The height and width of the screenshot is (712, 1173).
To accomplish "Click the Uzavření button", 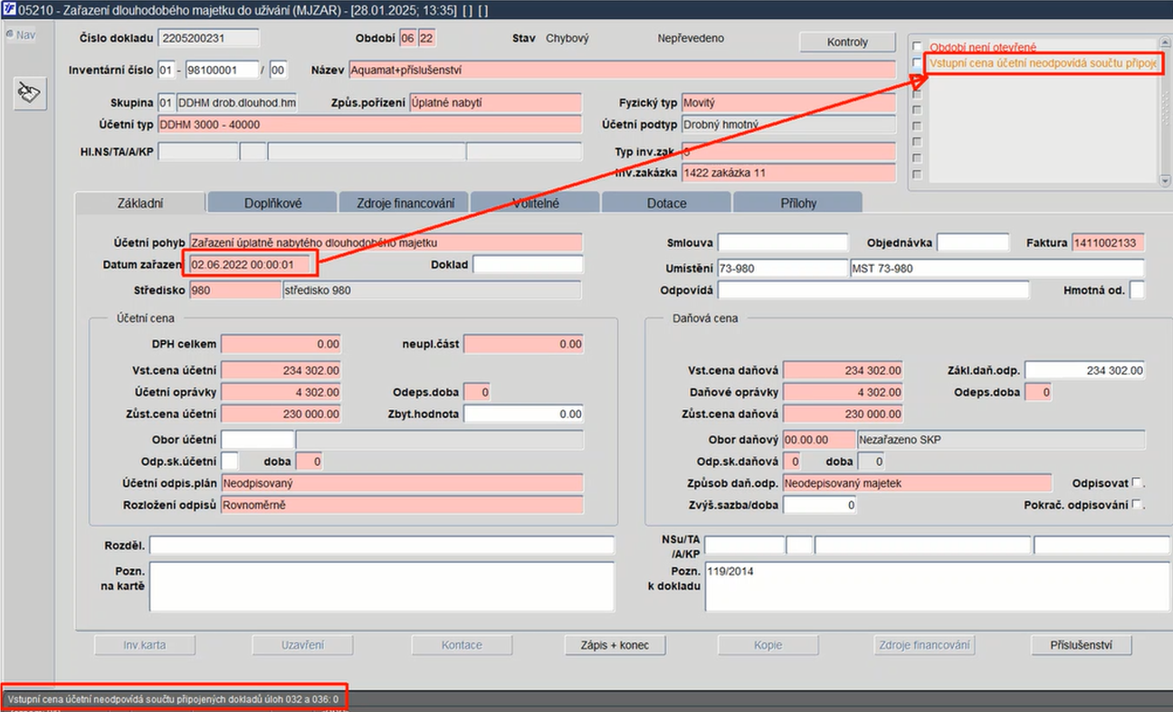I will tap(302, 645).
